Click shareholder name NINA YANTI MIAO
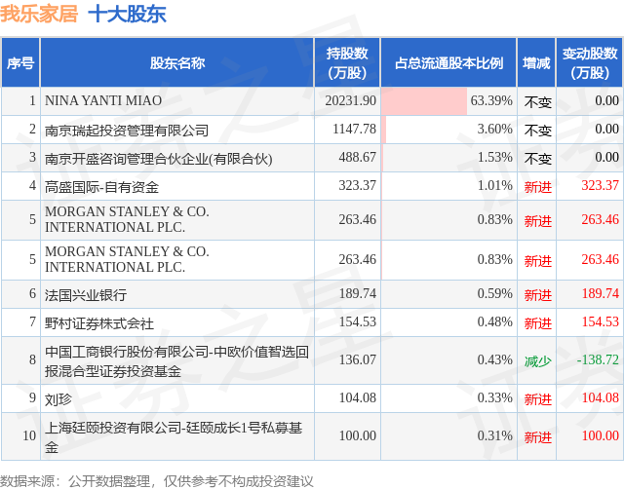This screenshot has height=490, width=624. 103,100
